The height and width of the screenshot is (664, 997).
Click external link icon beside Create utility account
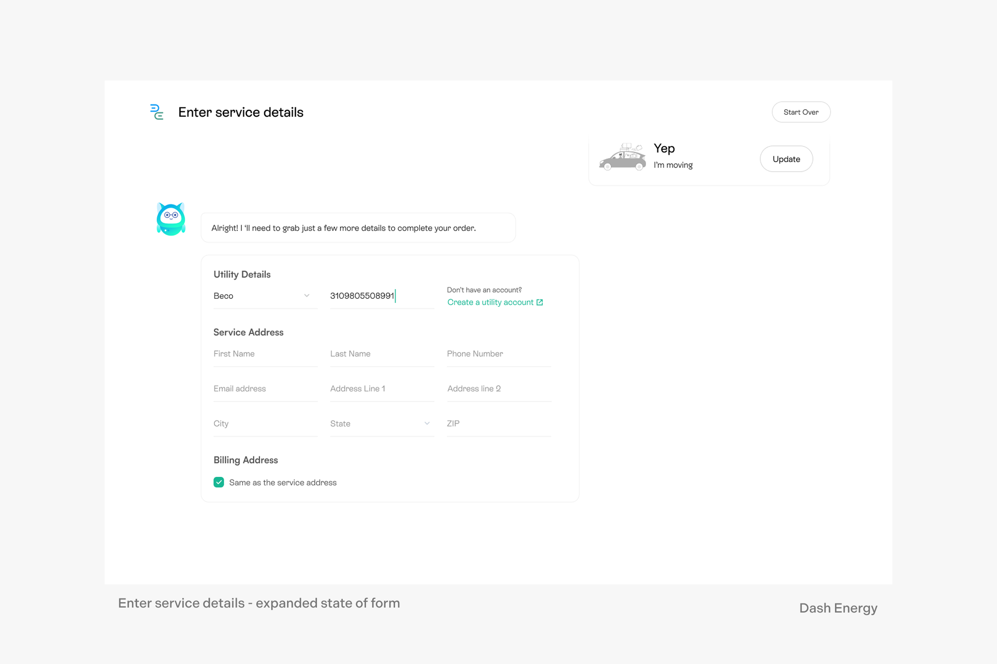click(540, 303)
